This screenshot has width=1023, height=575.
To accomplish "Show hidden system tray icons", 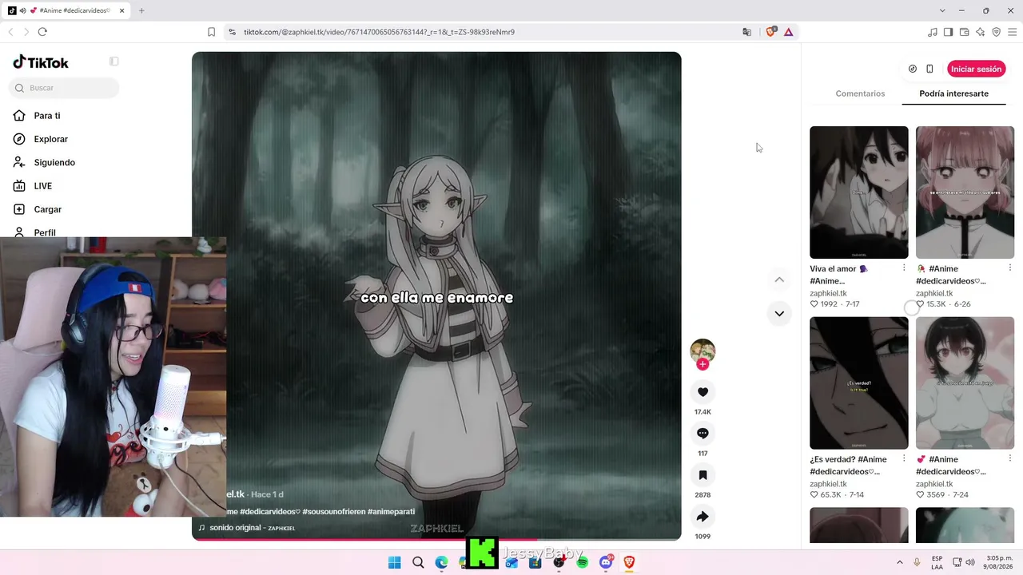I will 899,562.
